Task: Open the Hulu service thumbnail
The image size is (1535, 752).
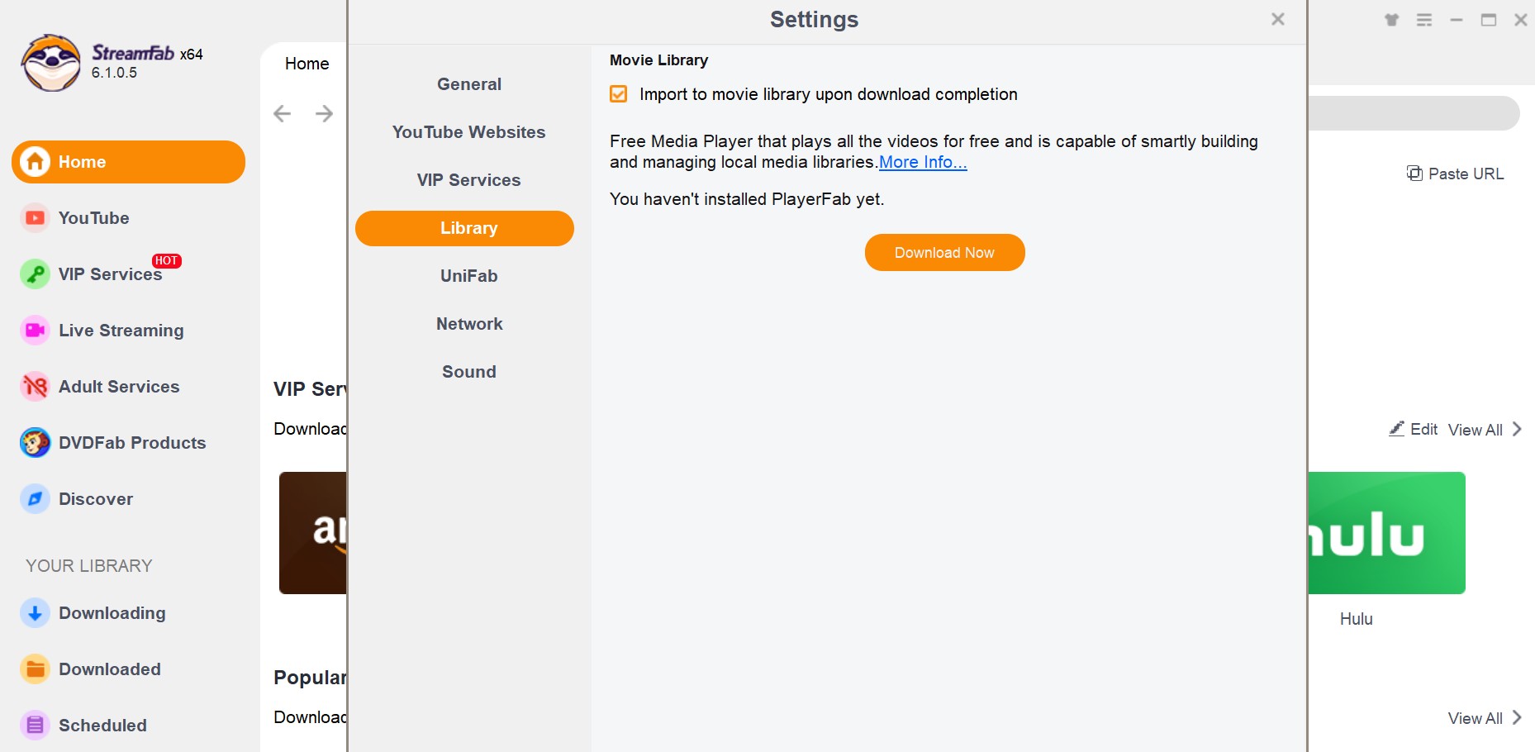Action: (x=1387, y=533)
